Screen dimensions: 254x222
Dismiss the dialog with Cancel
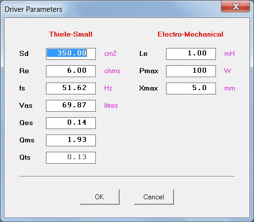pos(154,197)
